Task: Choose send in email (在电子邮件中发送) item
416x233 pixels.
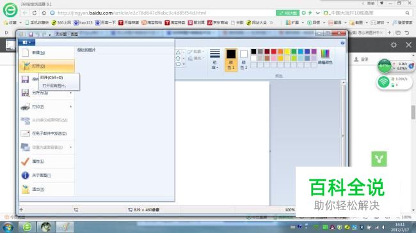Action: tap(47, 133)
